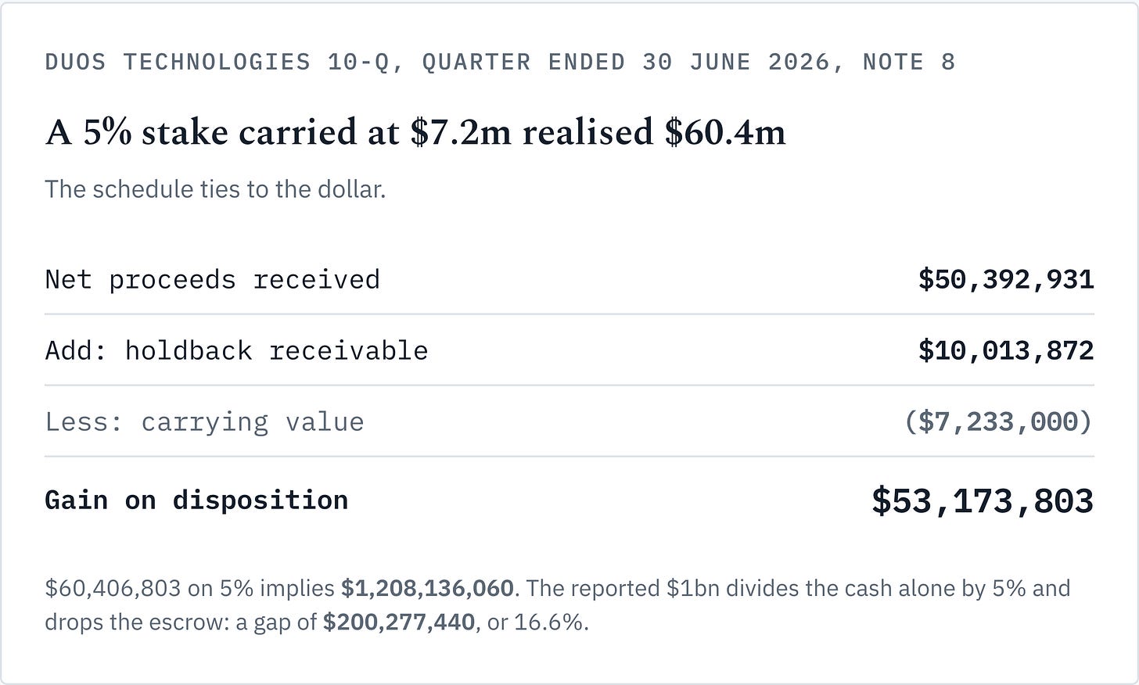The image size is (1139, 685).
Task: Click the bold $200,277,440 gap figure
Action: point(399,622)
